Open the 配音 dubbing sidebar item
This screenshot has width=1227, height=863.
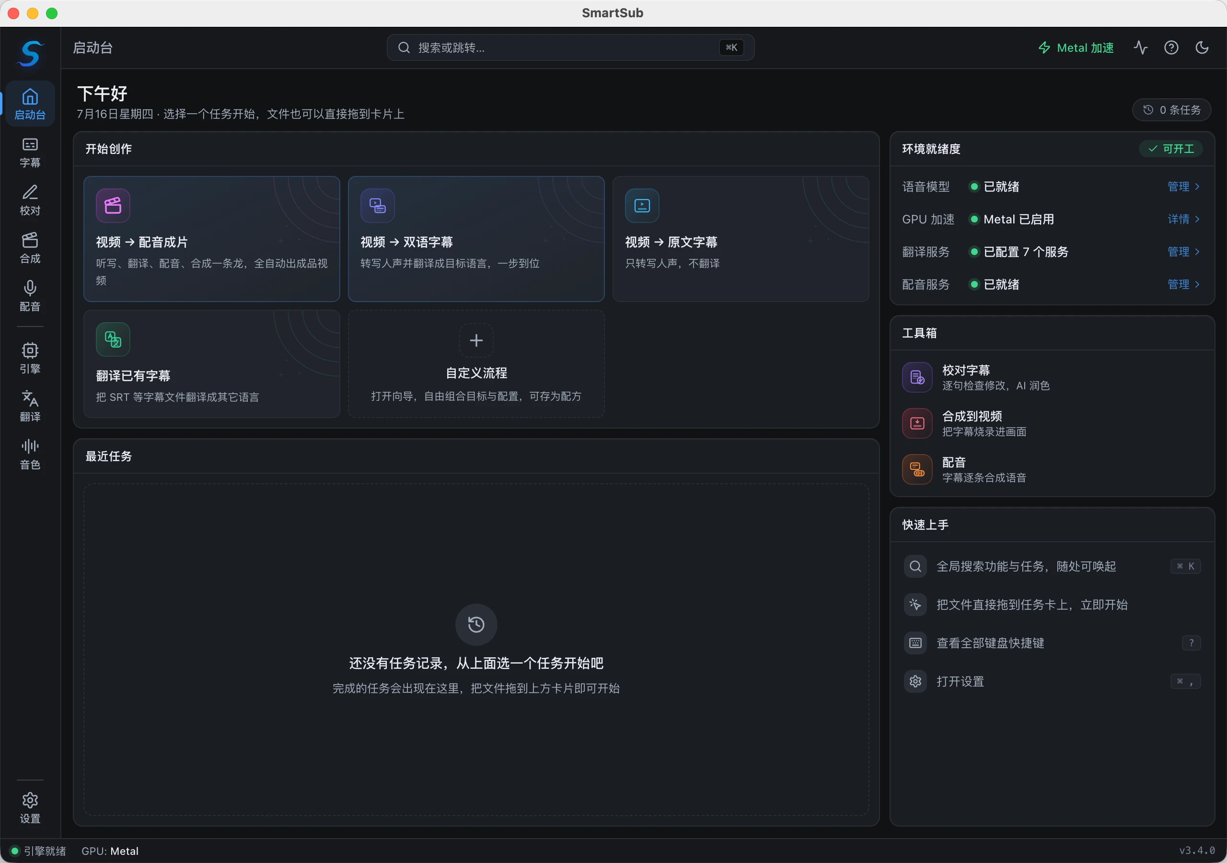point(30,296)
